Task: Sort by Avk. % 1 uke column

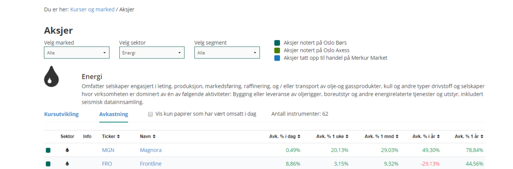Action: (x=333, y=137)
